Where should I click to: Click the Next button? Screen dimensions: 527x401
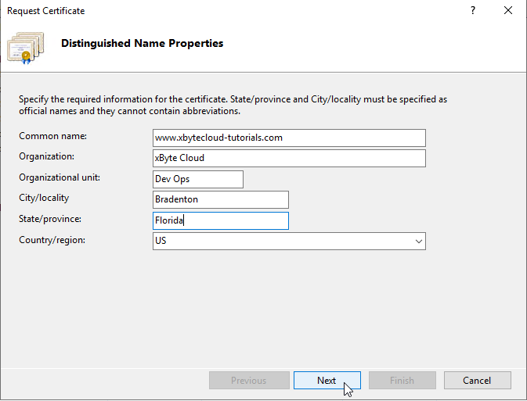pyautogui.click(x=327, y=380)
